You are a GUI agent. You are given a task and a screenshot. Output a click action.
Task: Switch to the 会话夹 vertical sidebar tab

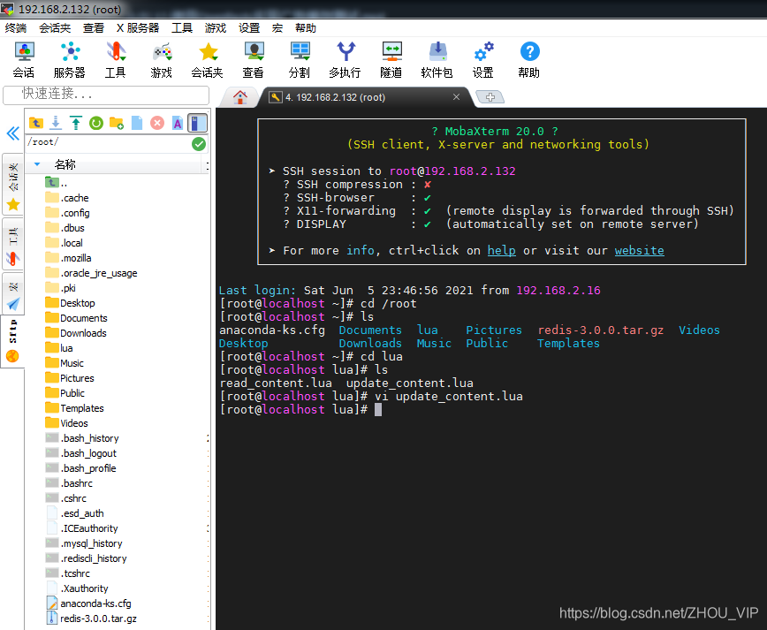click(x=13, y=185)
